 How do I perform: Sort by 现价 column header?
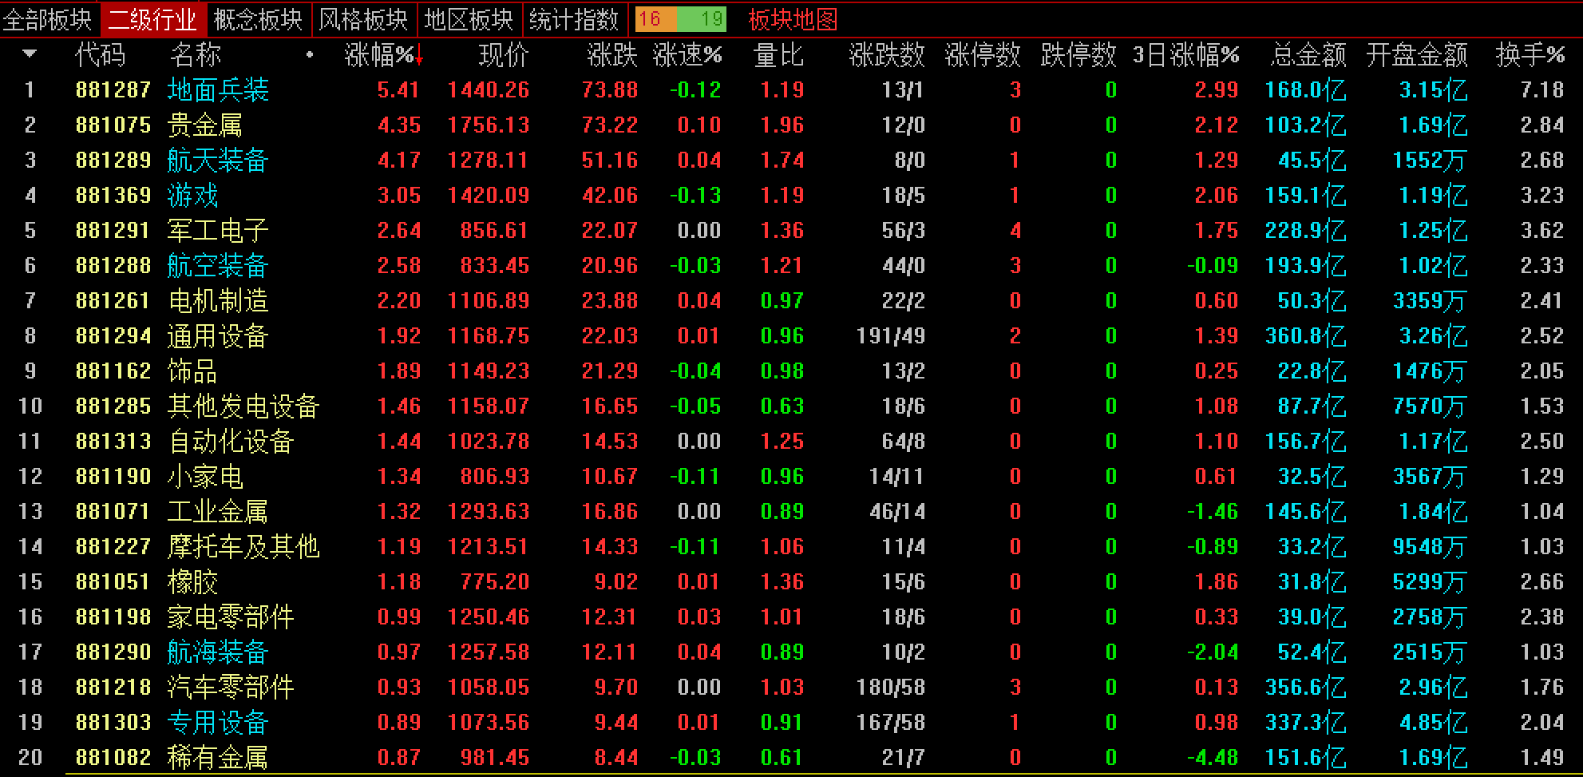tap(504, 54)
